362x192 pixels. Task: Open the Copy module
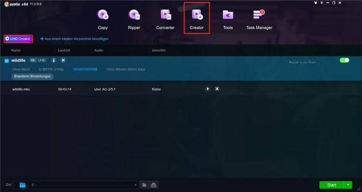click(102, 20)
